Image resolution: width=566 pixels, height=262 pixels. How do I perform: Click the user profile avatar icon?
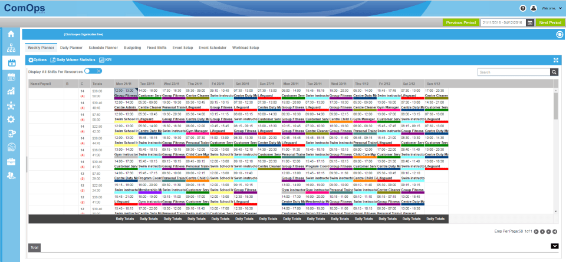pos(533,9)
